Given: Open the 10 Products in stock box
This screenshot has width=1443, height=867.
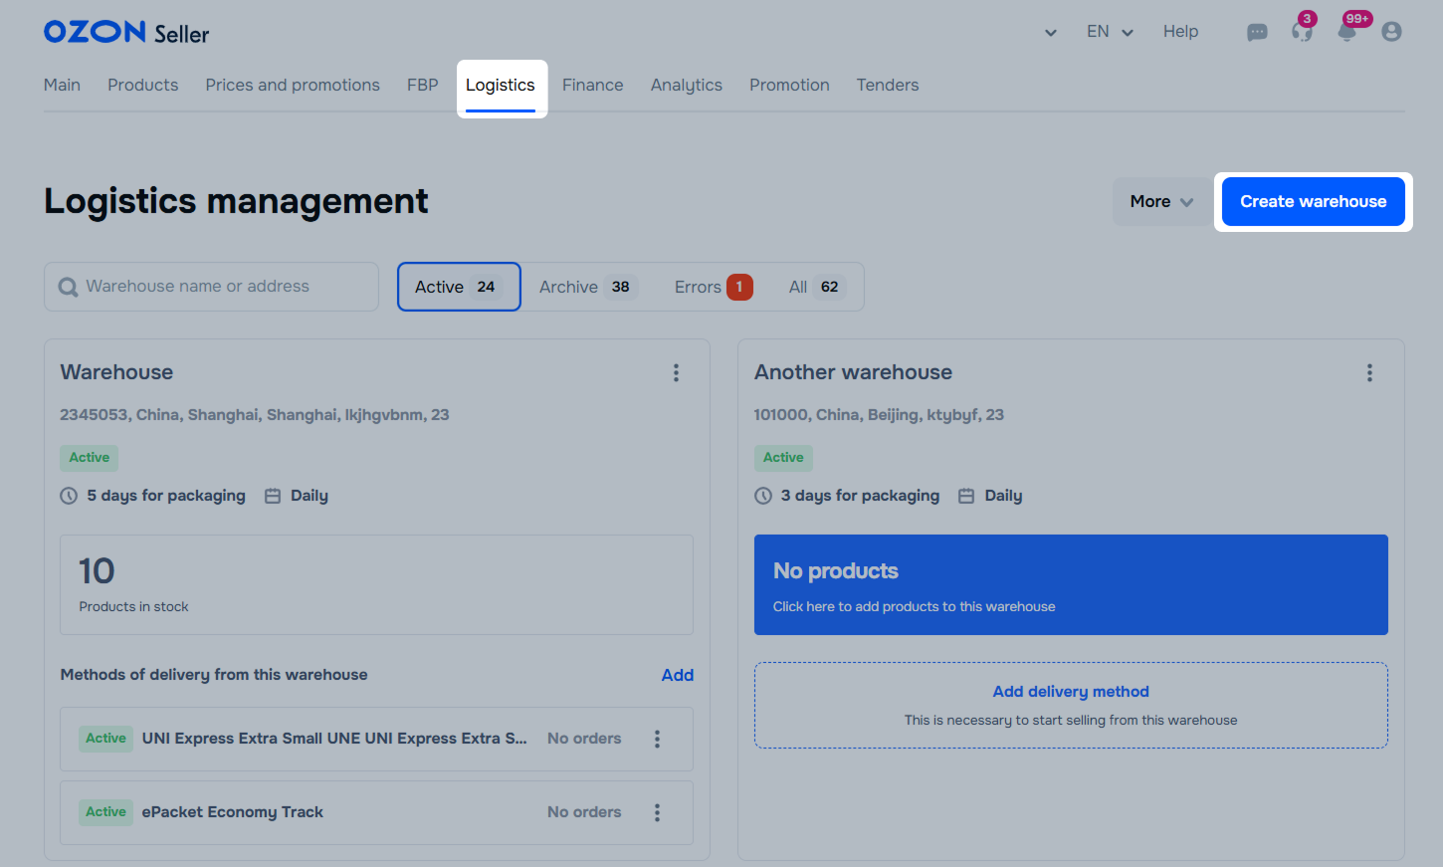Looking at the screenshot, I should pos(376,584).
